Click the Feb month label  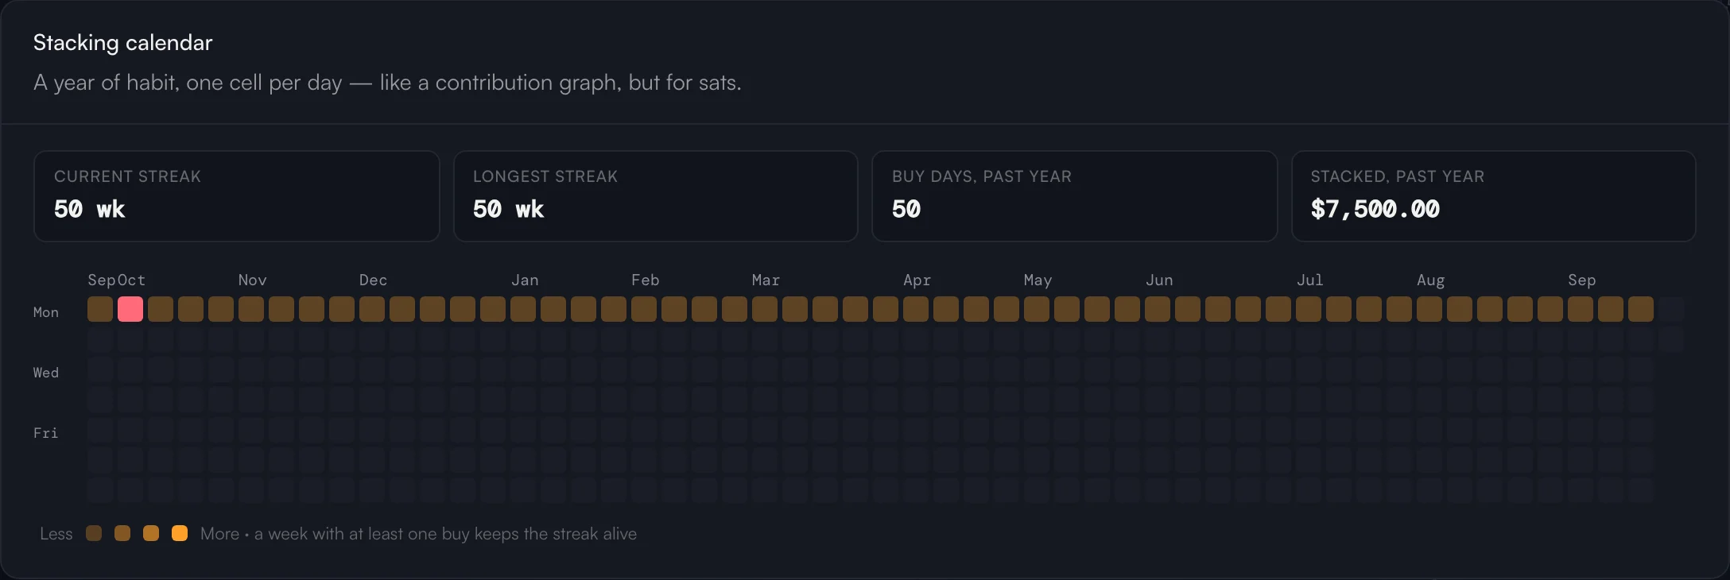646,280
